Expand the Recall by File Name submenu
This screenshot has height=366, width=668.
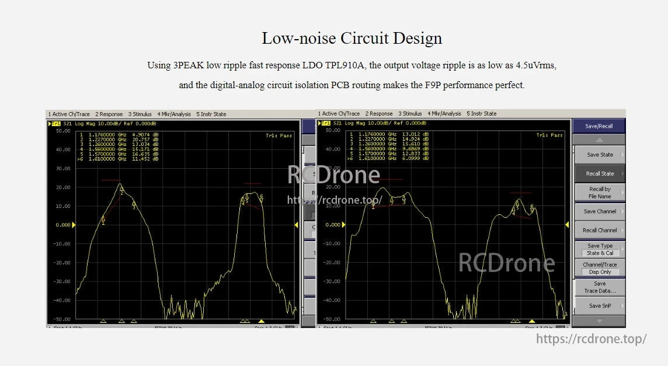coord(600,192)
